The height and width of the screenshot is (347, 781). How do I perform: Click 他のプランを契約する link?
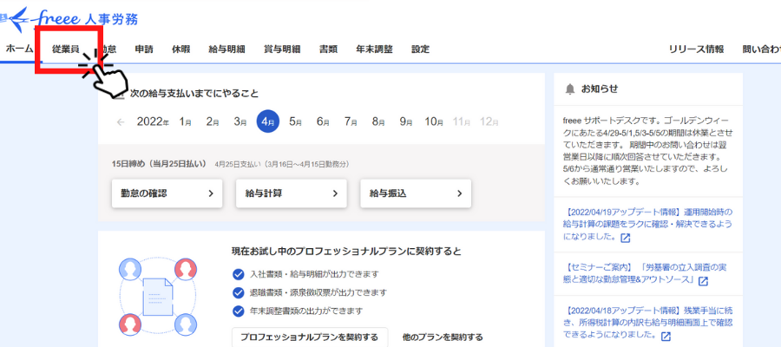click(442, 337)
